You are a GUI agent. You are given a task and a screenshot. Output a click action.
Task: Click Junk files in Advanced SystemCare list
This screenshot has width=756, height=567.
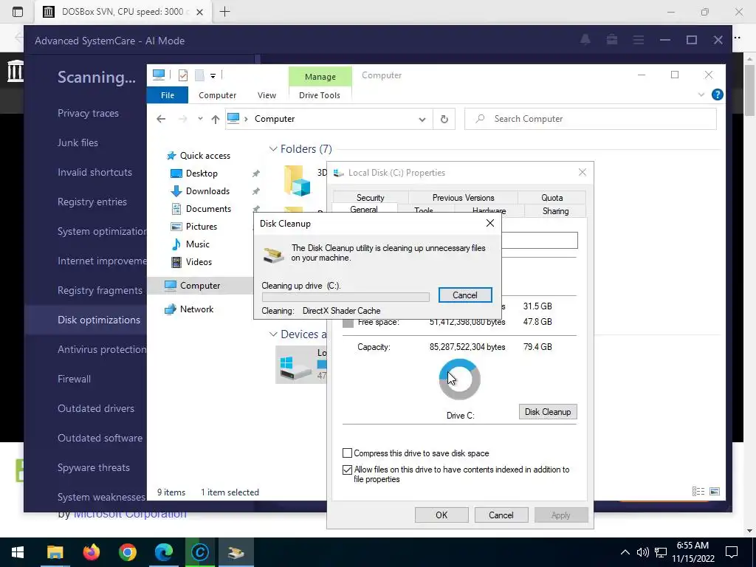pyautogui.click(x=78, y=142)
